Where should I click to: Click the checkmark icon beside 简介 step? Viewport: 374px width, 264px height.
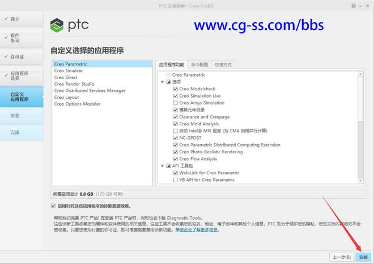pyautogui.click(x=6, y=19)
